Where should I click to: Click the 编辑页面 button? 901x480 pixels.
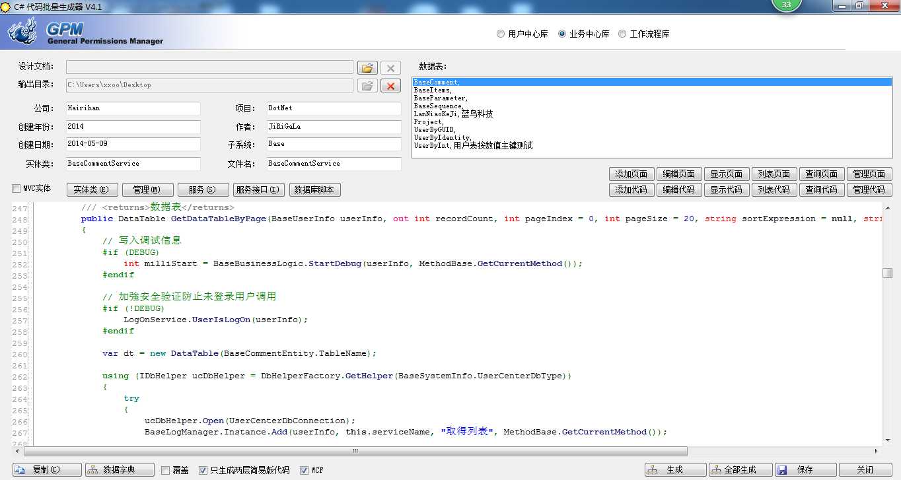[x=679, y=174]
